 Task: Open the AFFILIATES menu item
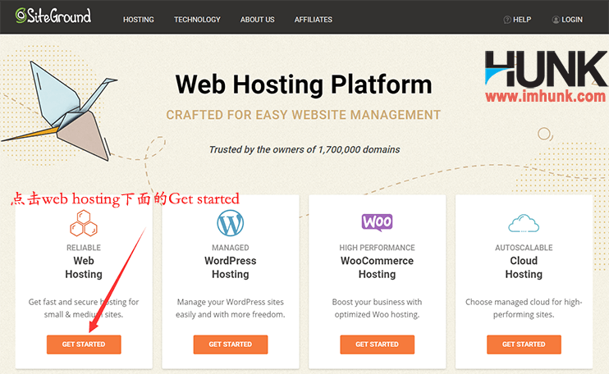[x=313, y=20]
